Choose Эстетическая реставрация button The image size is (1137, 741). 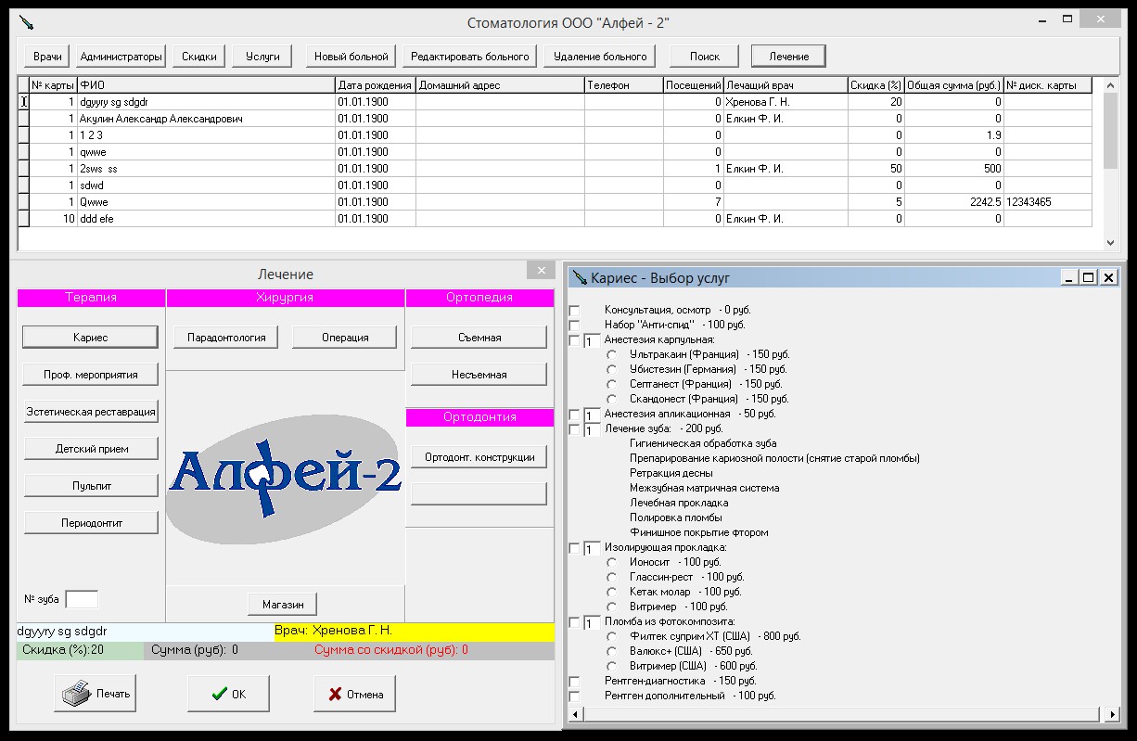pyautogui.click(x=91, y=412)
